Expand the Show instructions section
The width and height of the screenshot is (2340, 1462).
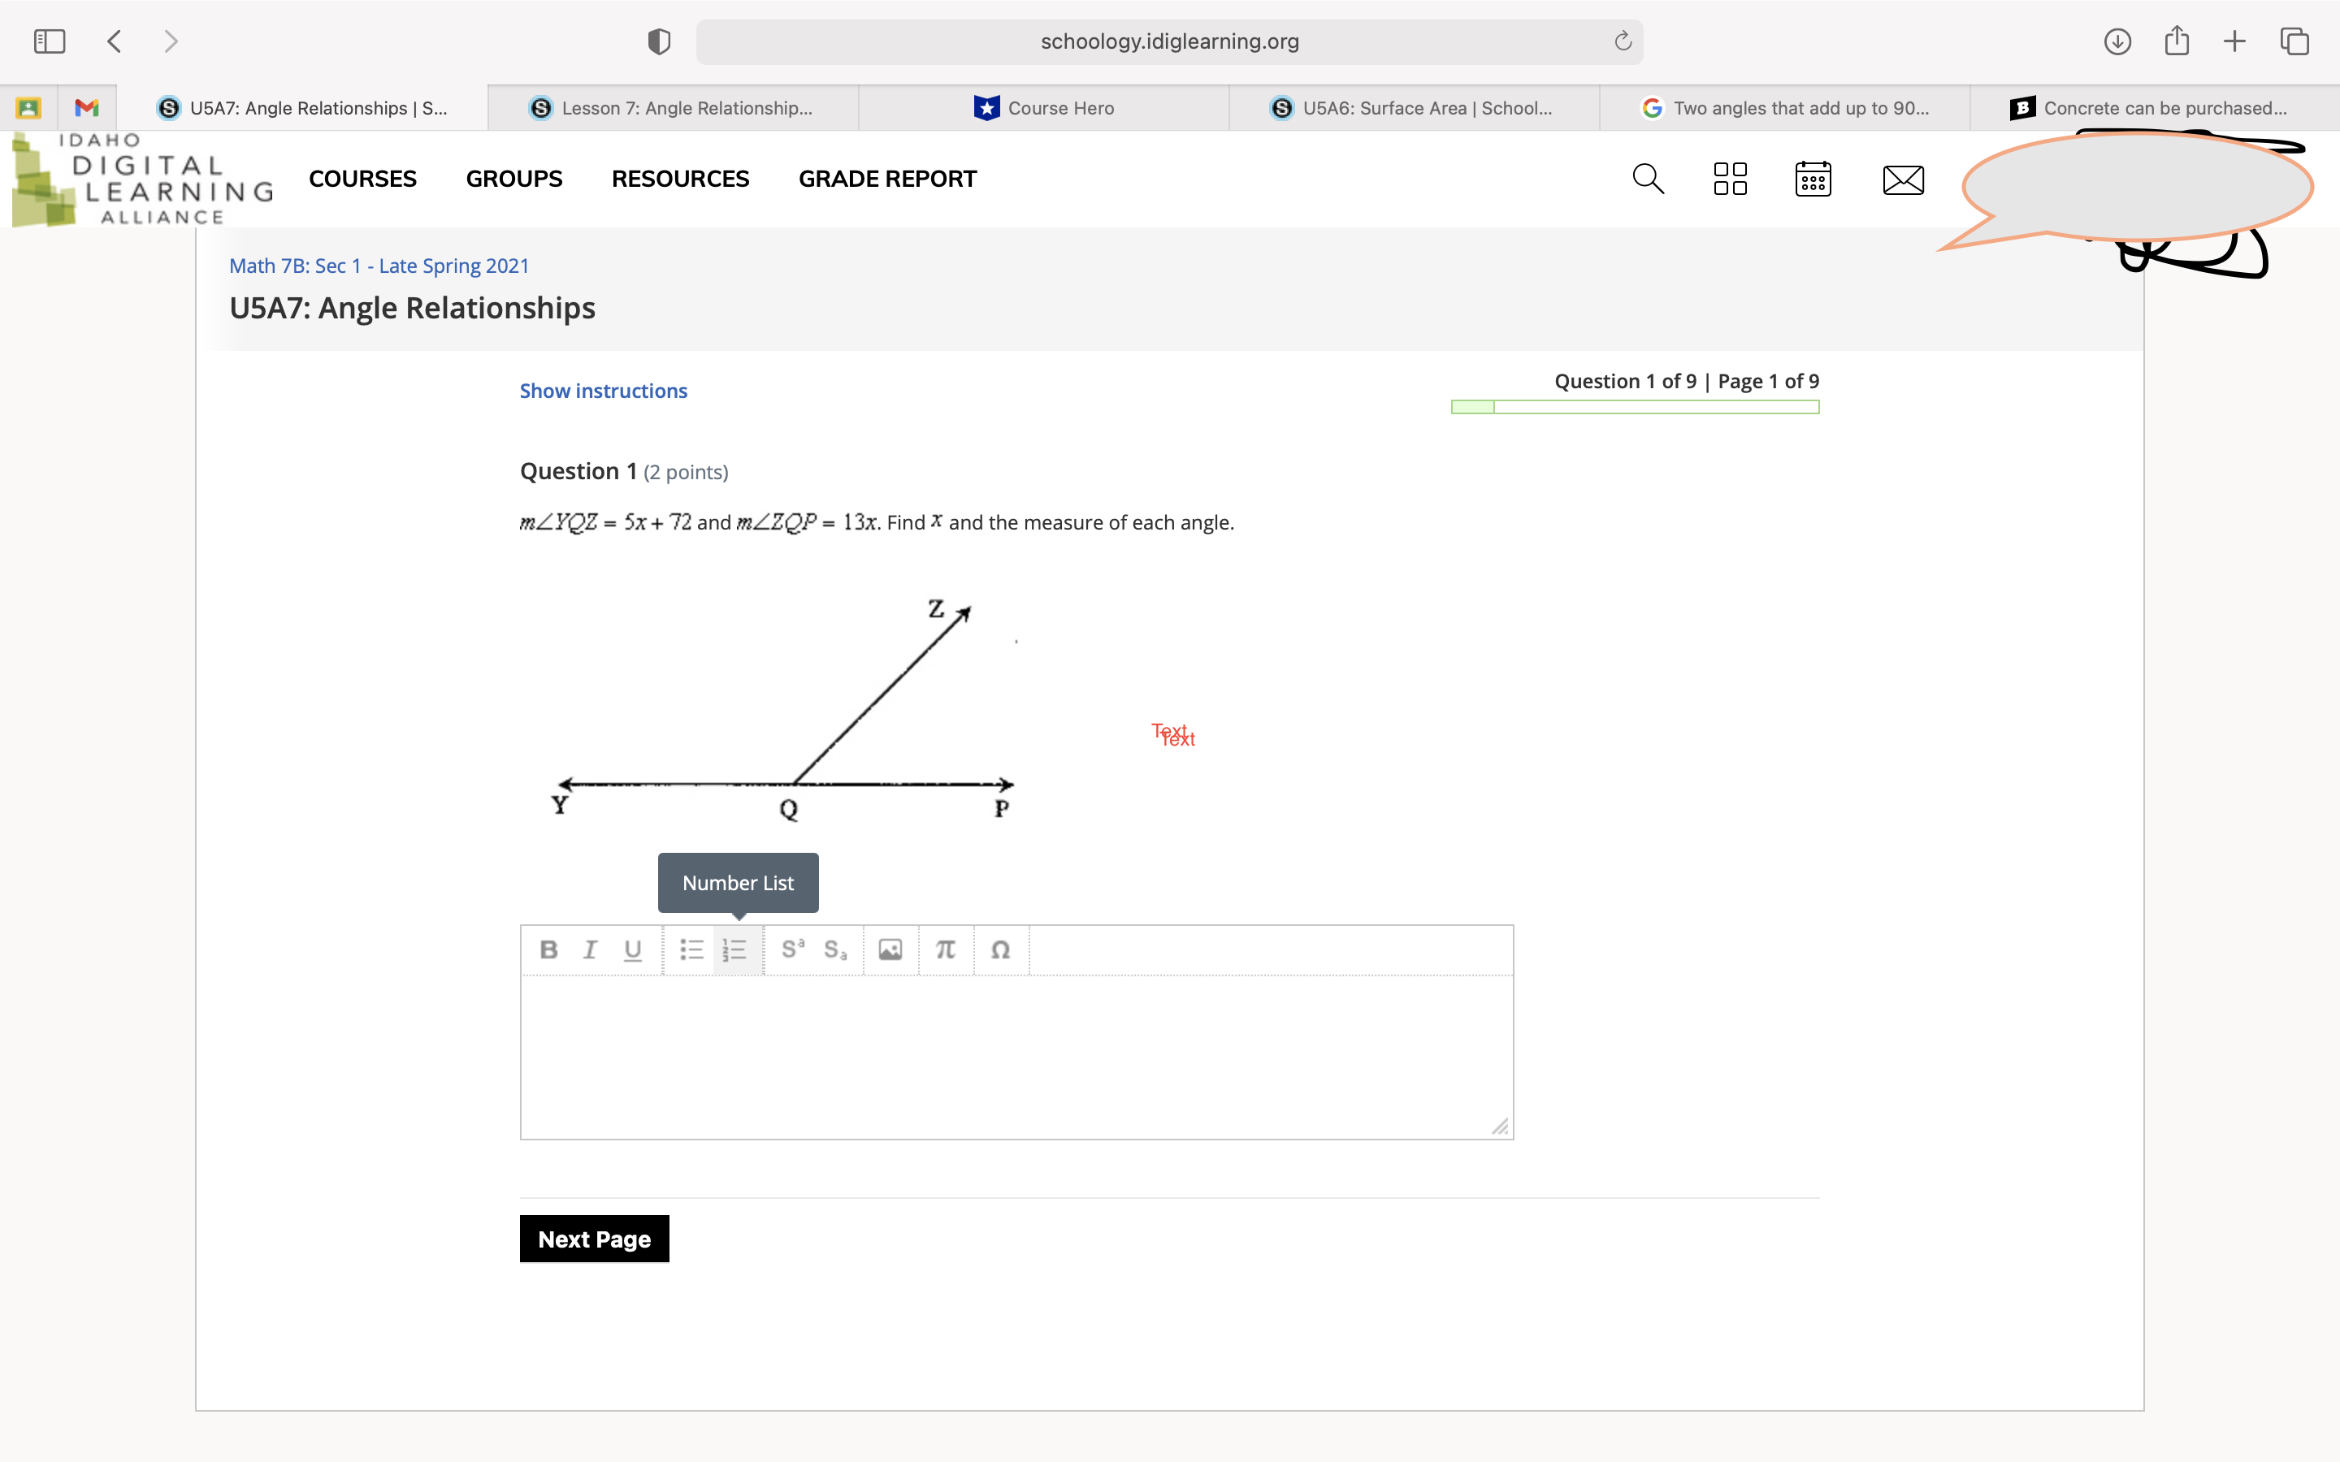[x=602, y=391]
